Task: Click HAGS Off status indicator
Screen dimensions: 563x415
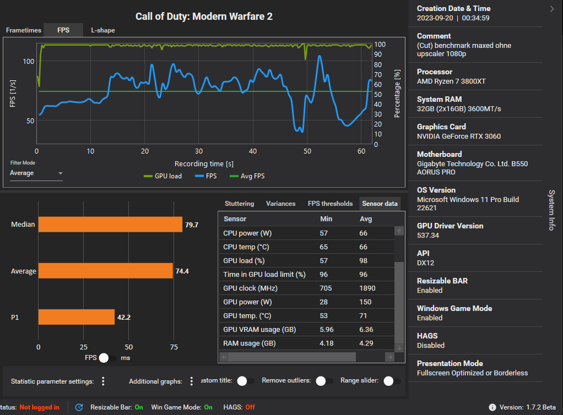Action: click(239, 407)
